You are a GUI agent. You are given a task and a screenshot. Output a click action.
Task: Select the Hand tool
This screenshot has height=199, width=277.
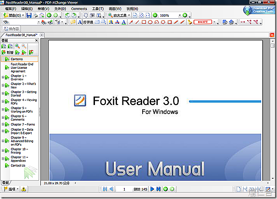point(85,16)
